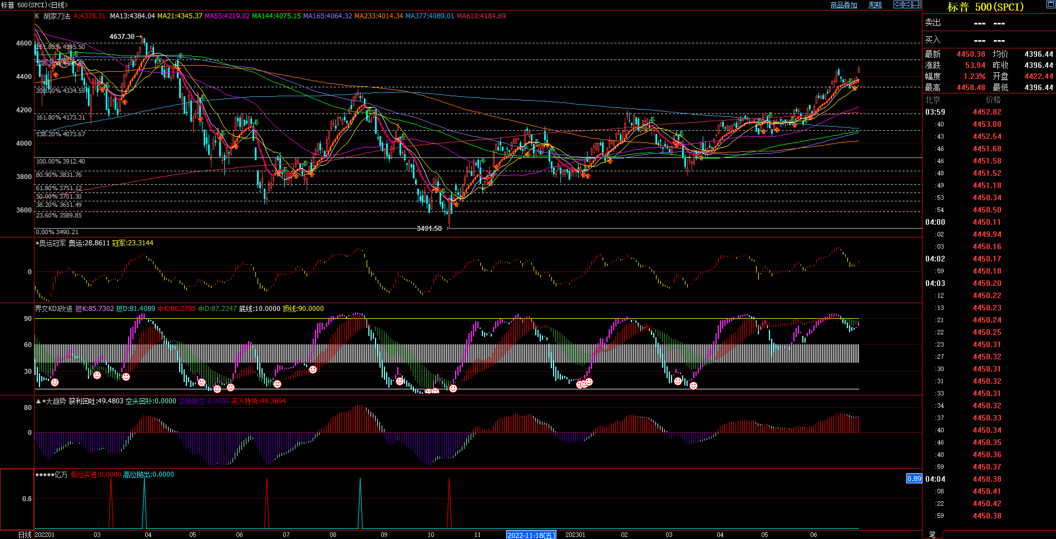The image size is (1056, 539).
Task: Select the 笔 tab at bottom right
Action: click(x=932, y=535)
